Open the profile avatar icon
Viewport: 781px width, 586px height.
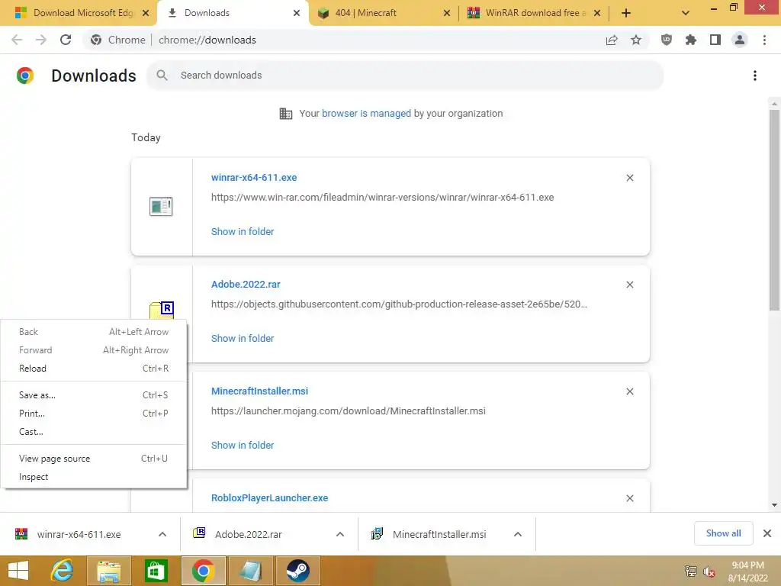click(740, 40)
